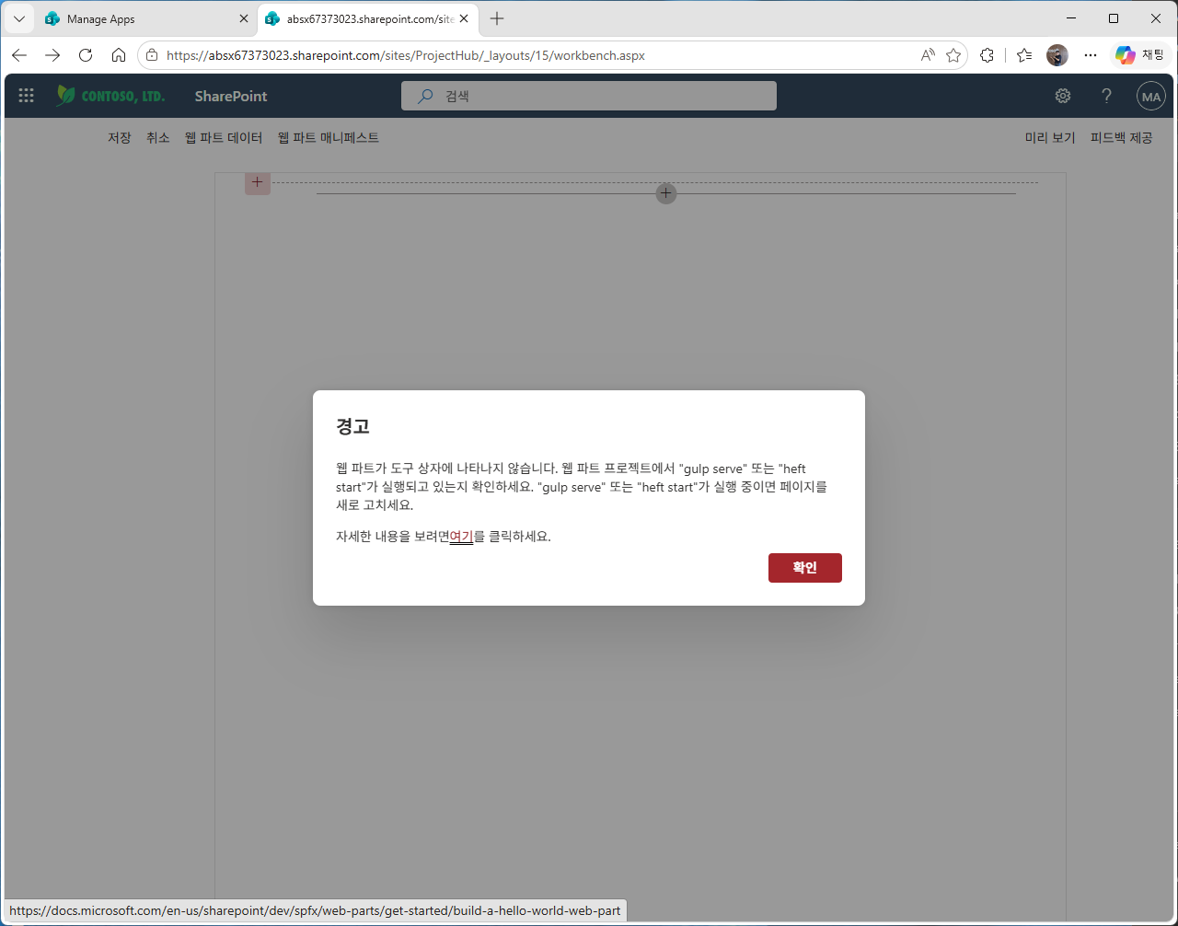This screenshot has width=1178, height=926.
Task: Refresh the page
Action: coord(86,55)
